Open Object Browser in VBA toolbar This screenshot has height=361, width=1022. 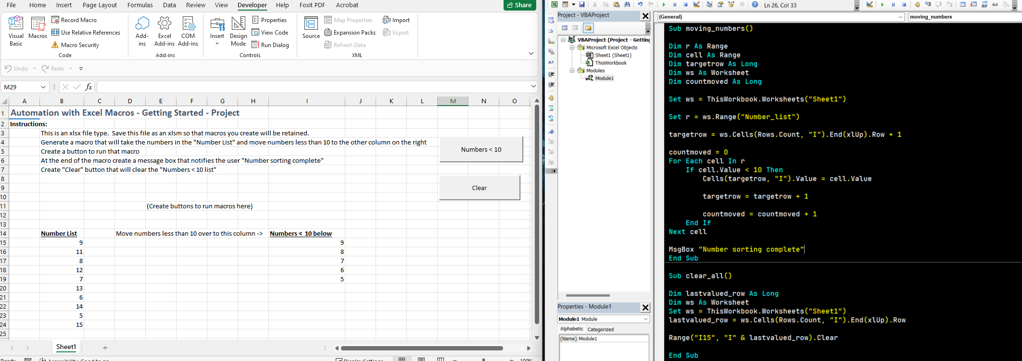point(731,4)
